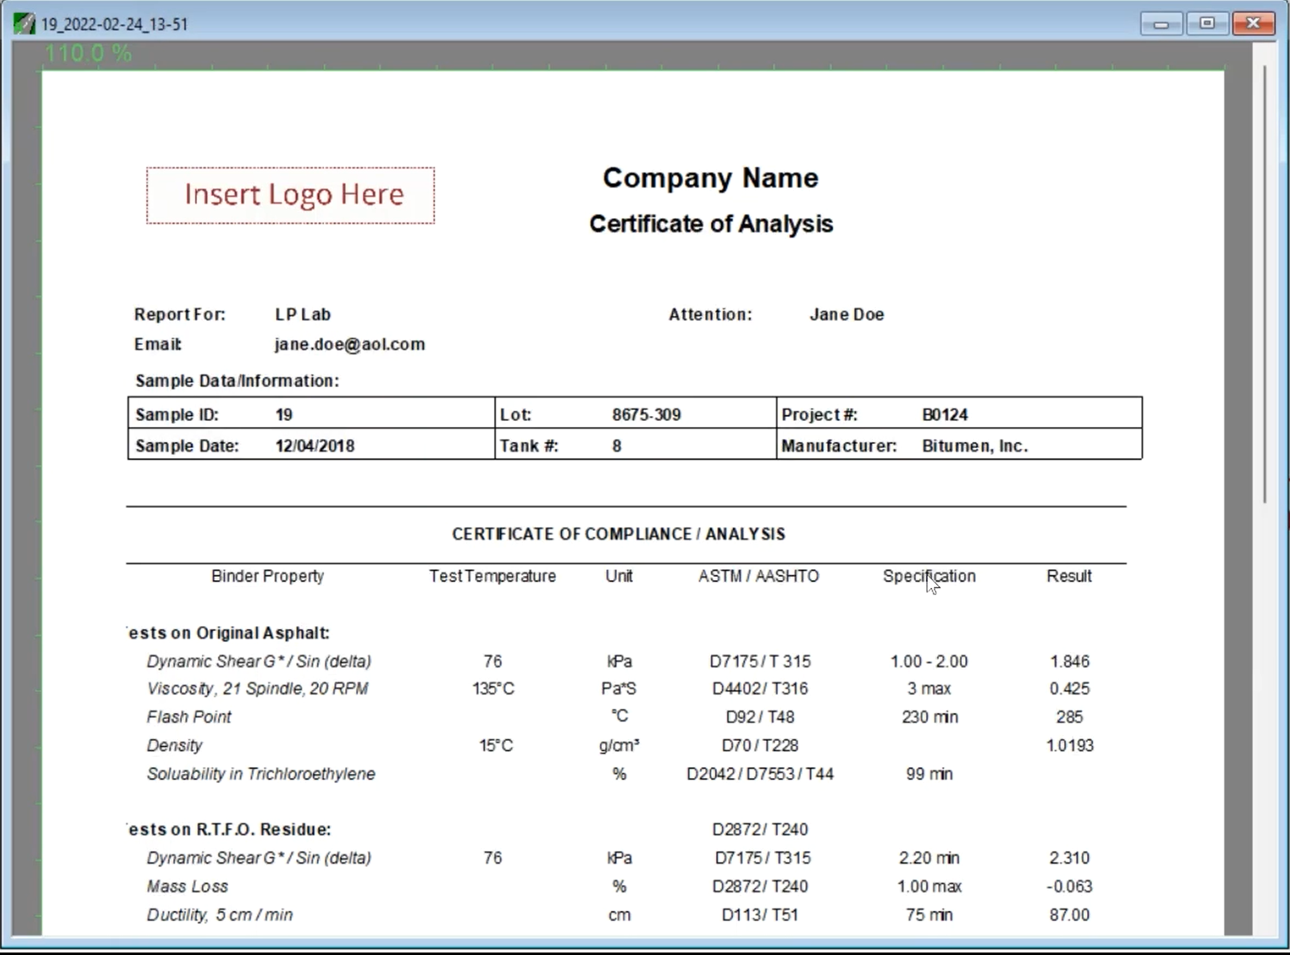Click Ductility, 5 cm / min
The width and height of the screenshot is (1290, 955).
[x=220, y=915]
